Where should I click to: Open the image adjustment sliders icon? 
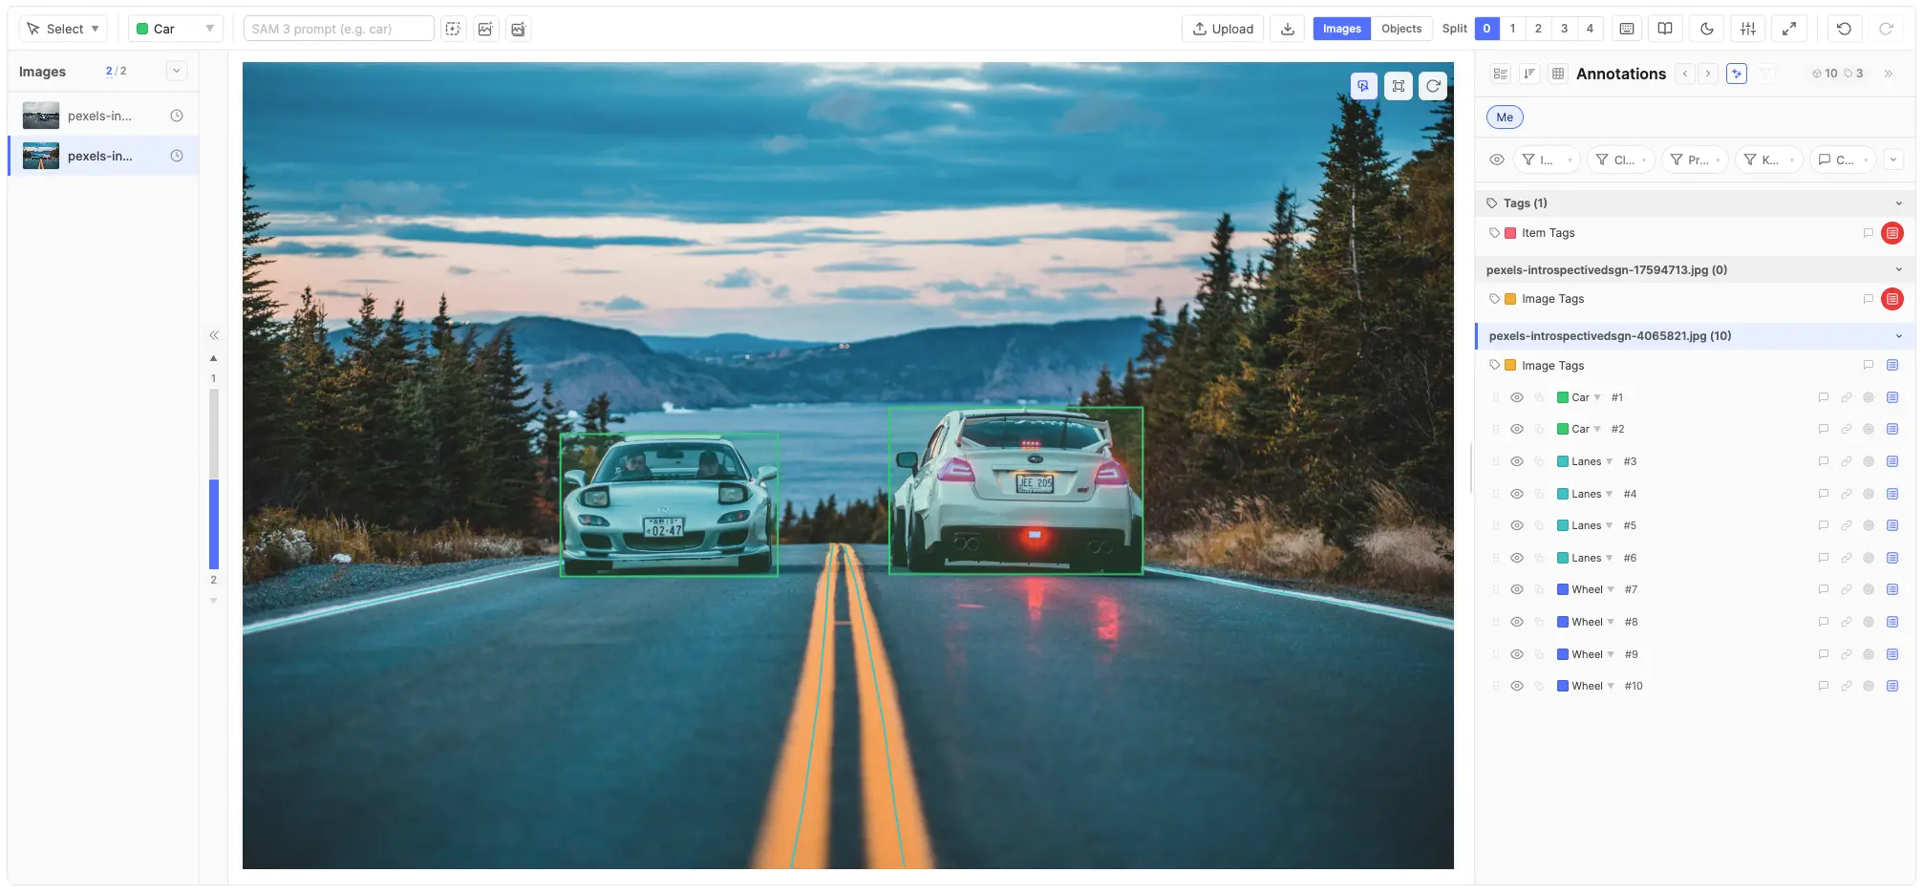[x=1748, y=29]
